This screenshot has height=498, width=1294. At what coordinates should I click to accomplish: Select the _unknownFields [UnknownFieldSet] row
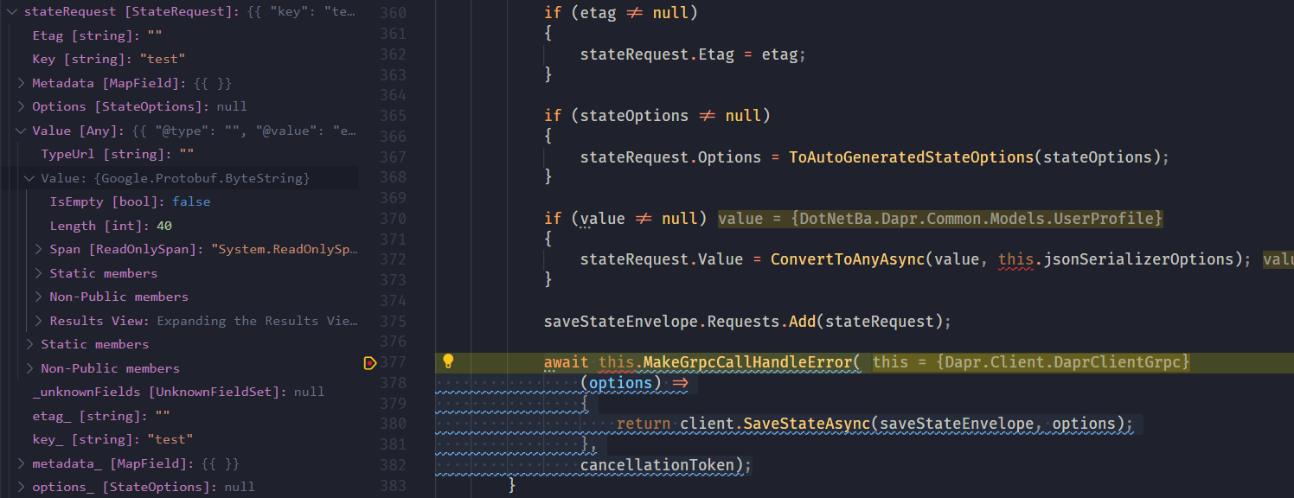(179, 392)
